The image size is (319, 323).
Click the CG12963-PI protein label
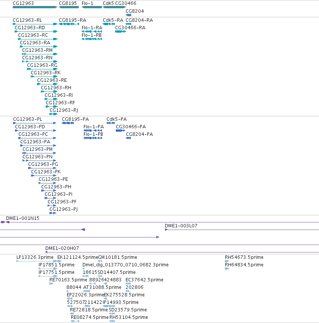tap(58, 194)
